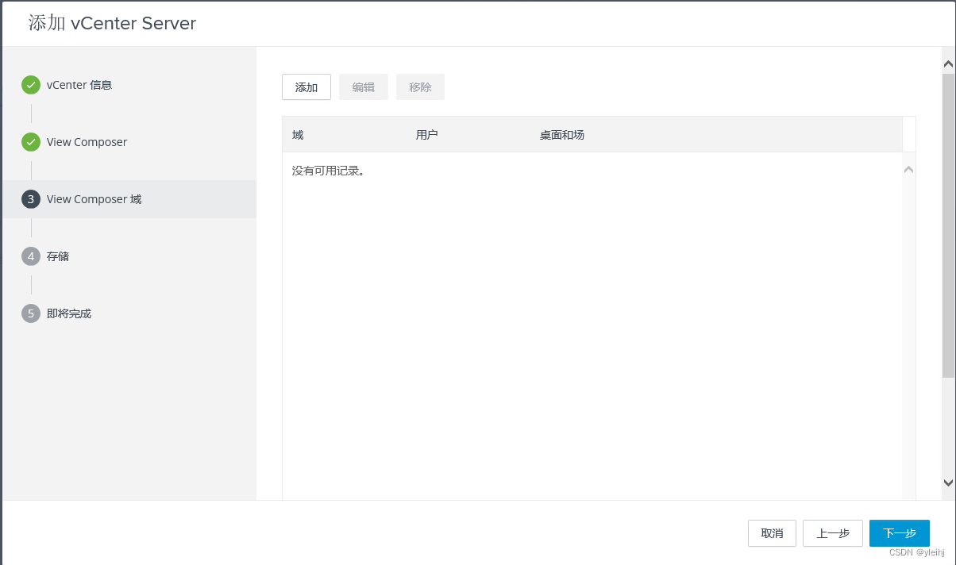Image resolution: width=956 pixels, height=565 pixels.
Task: Click the green checkmark beside View Composer
Action: tap(31, 142)
